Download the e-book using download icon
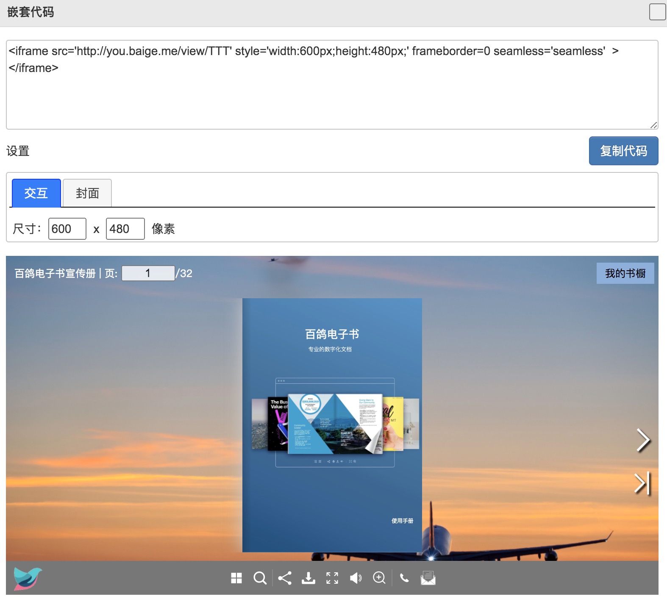 [308, 578]
